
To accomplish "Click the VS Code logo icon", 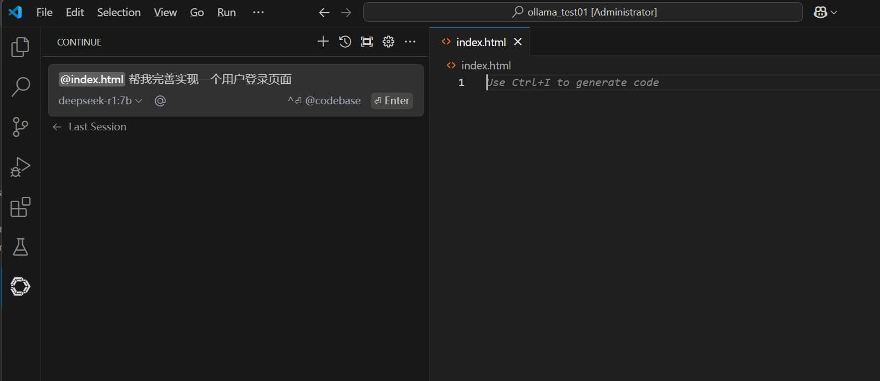I will pyautogui.click(x=15, y=12).
